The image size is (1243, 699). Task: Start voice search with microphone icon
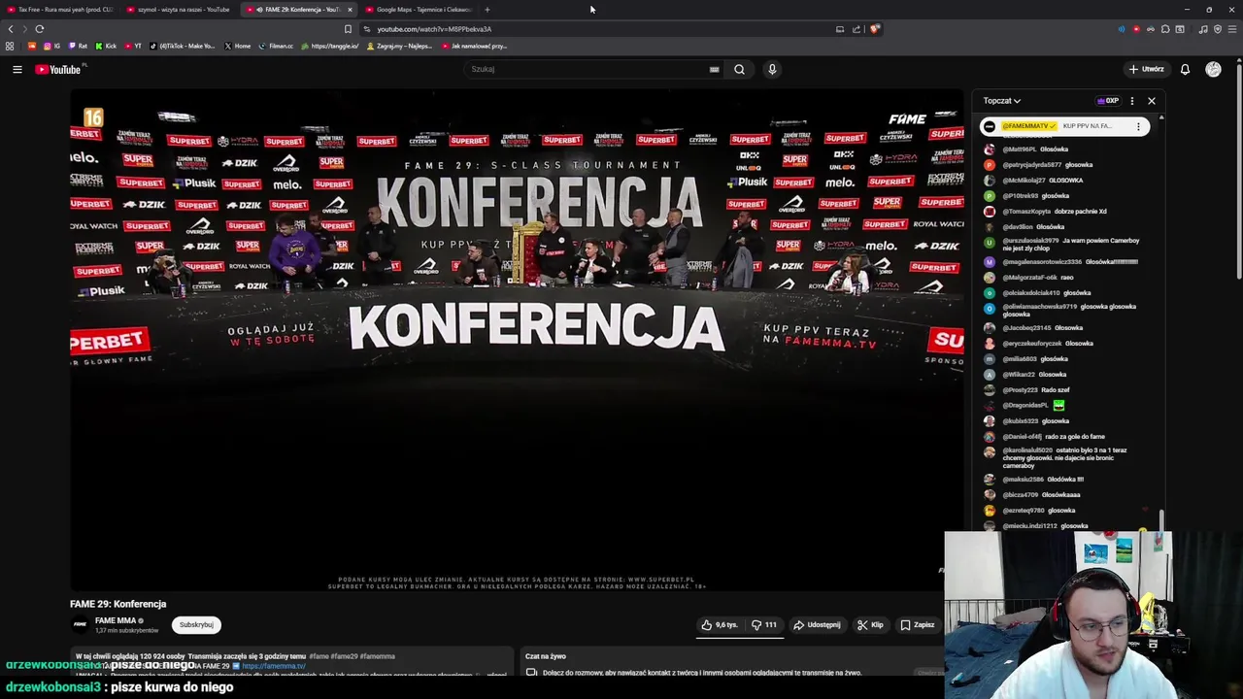point(772,69)
